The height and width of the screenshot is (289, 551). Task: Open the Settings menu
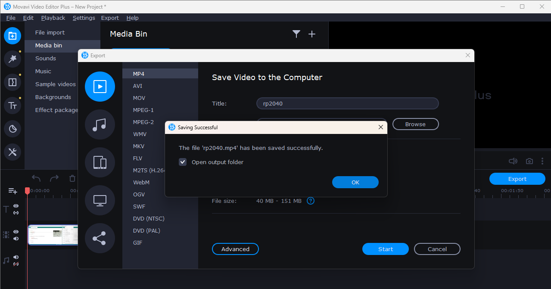(84, 18)
